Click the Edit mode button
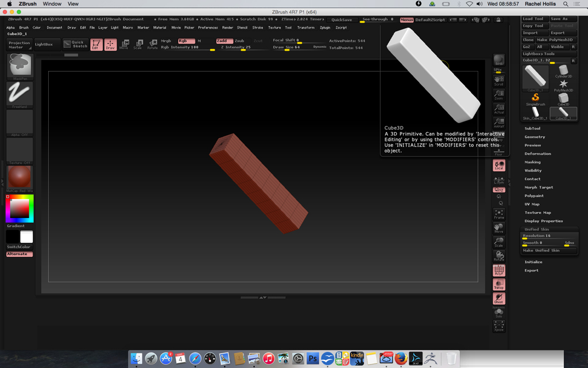The image size is (588, 368). click(x=96, y=44)
